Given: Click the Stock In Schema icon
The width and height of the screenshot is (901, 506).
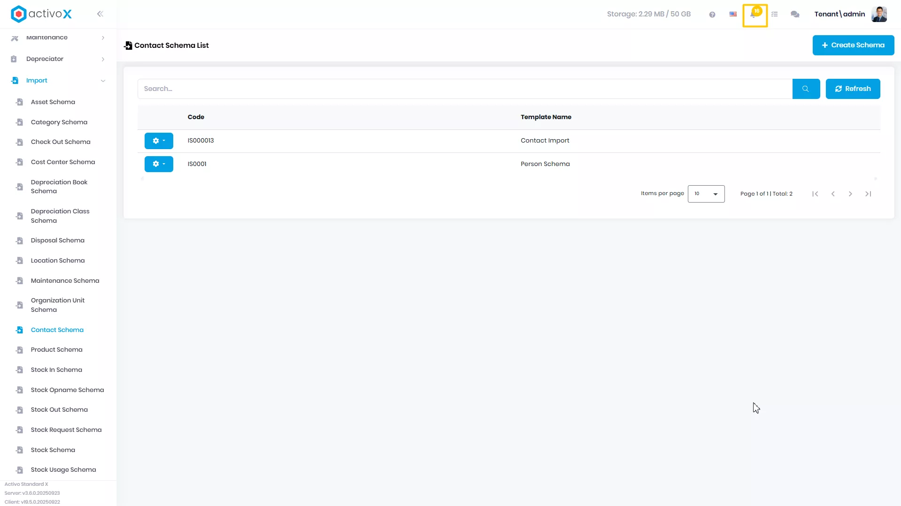Looking at the screenshot, I should (19, 370).
